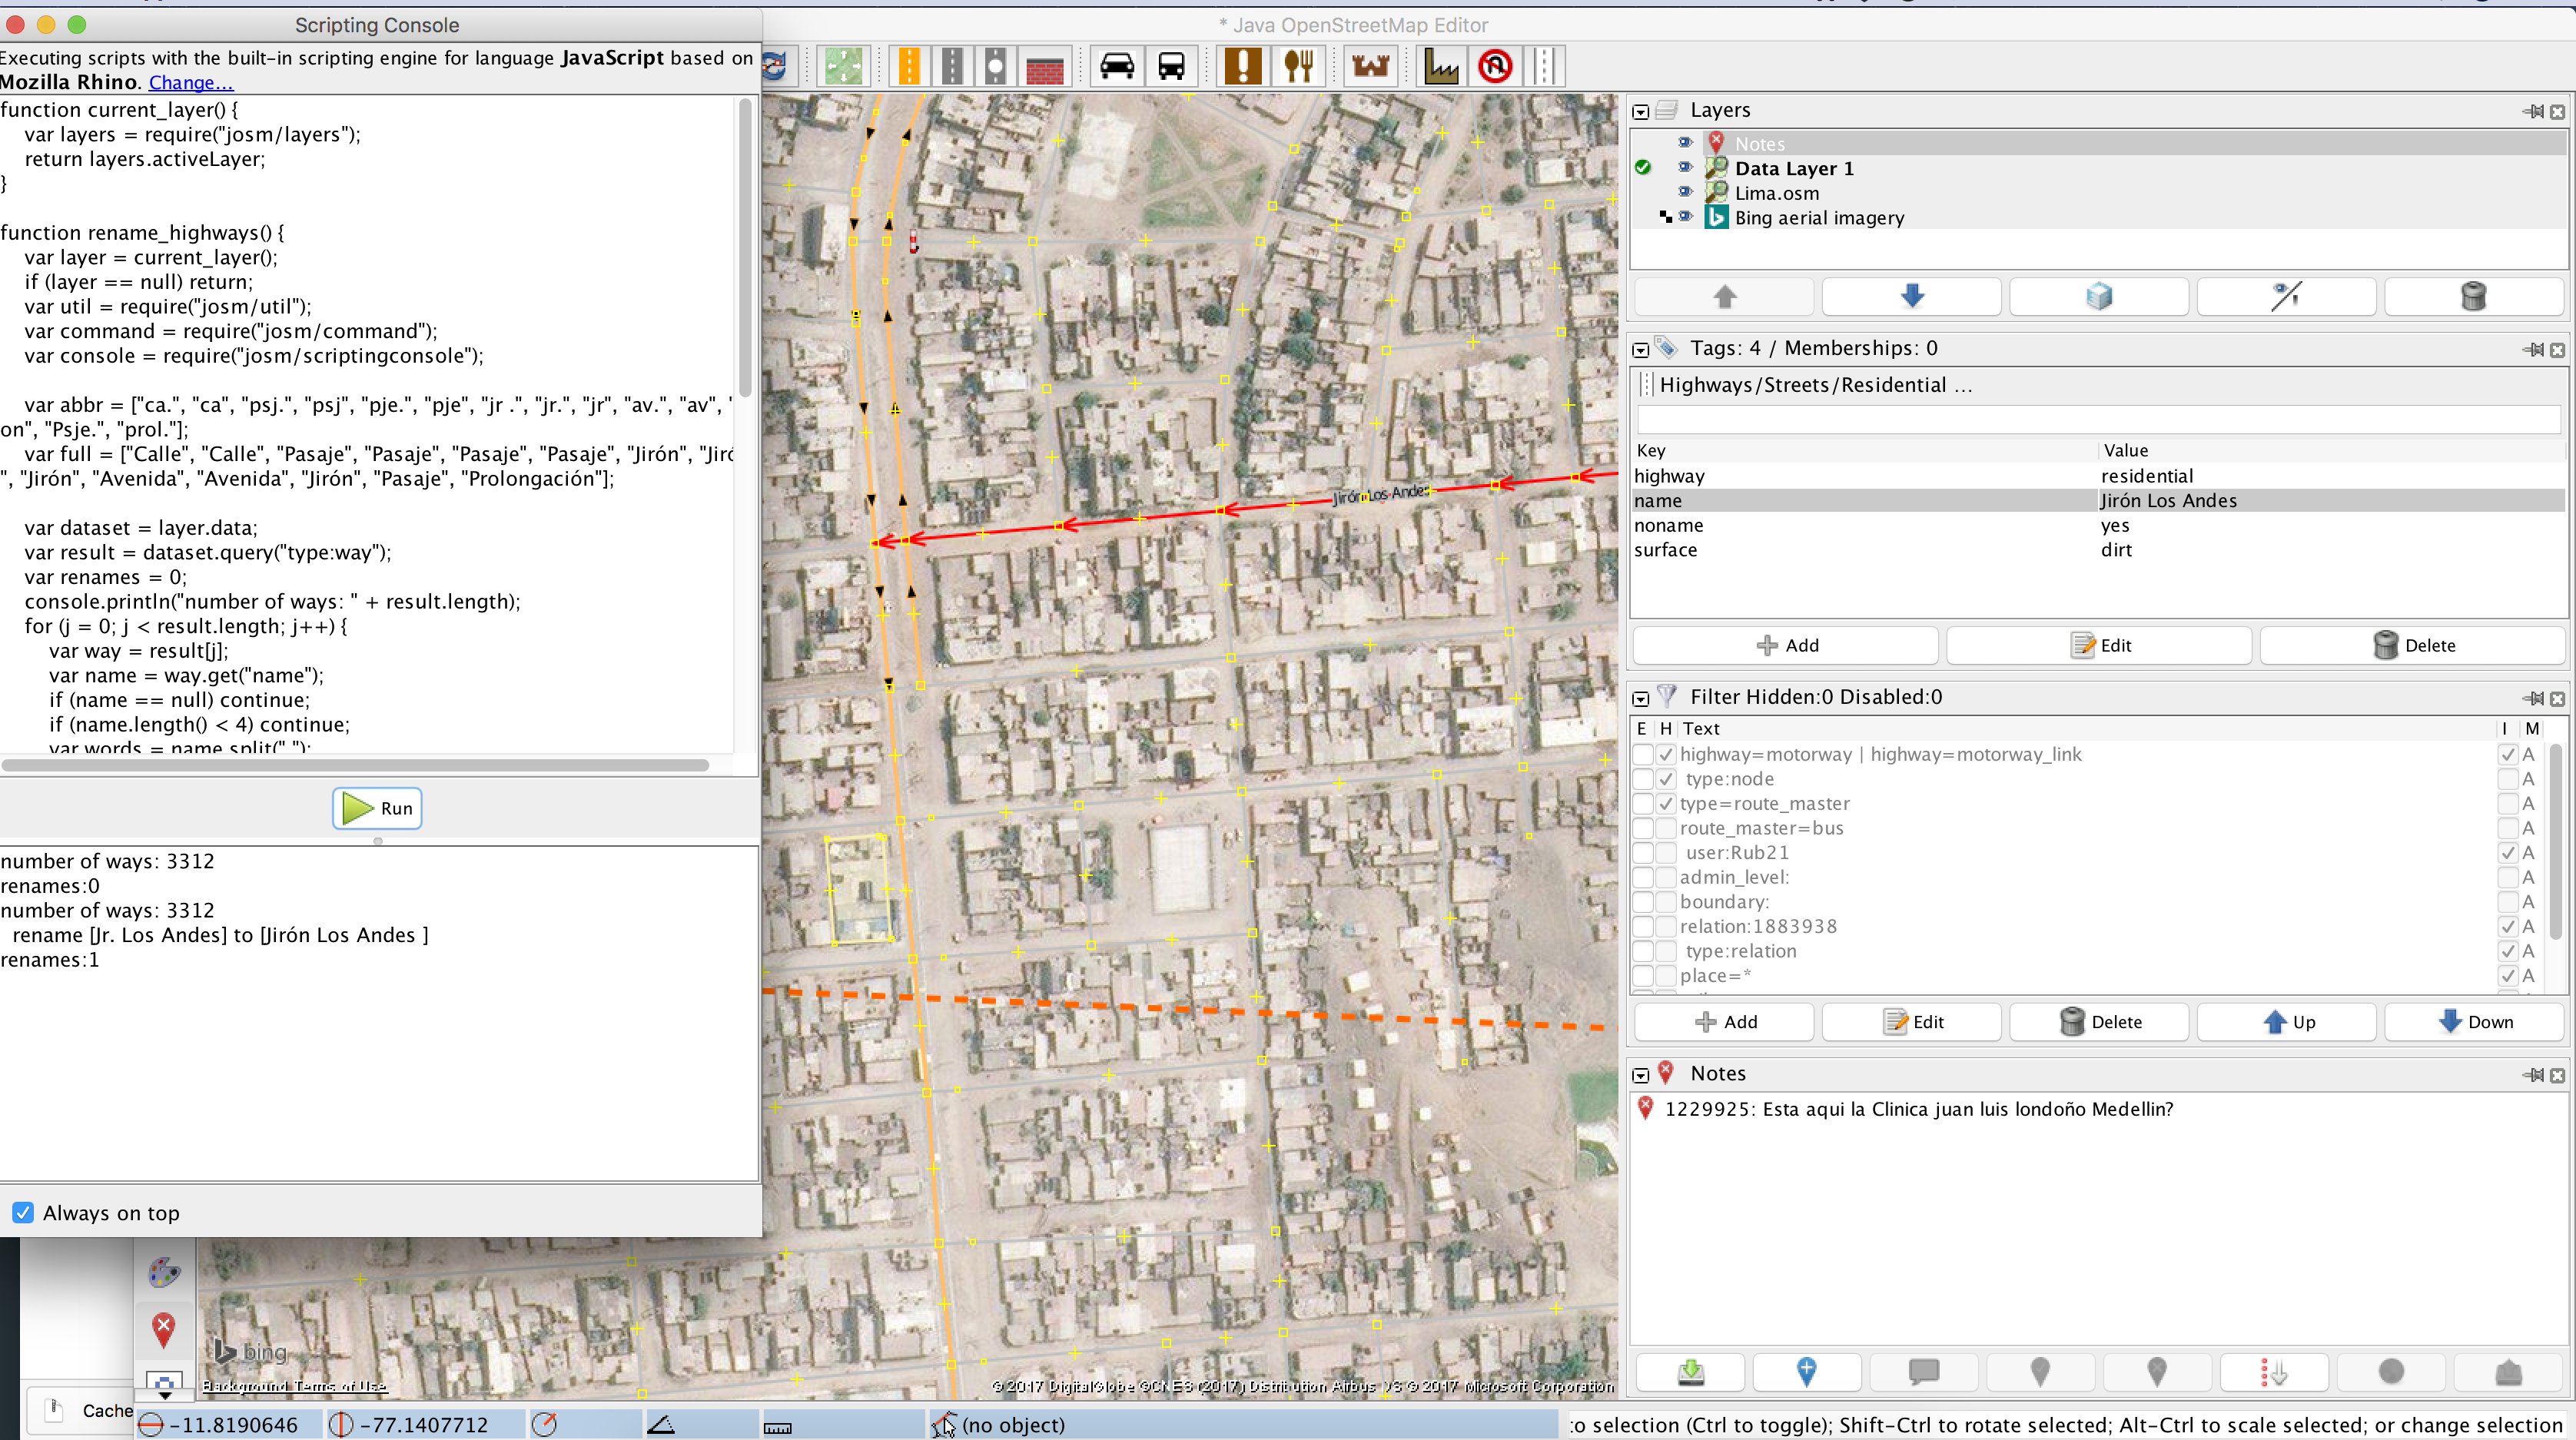
Task: Select the castle historic-features toolbar icon
Action: click(x=1370, y=66)
